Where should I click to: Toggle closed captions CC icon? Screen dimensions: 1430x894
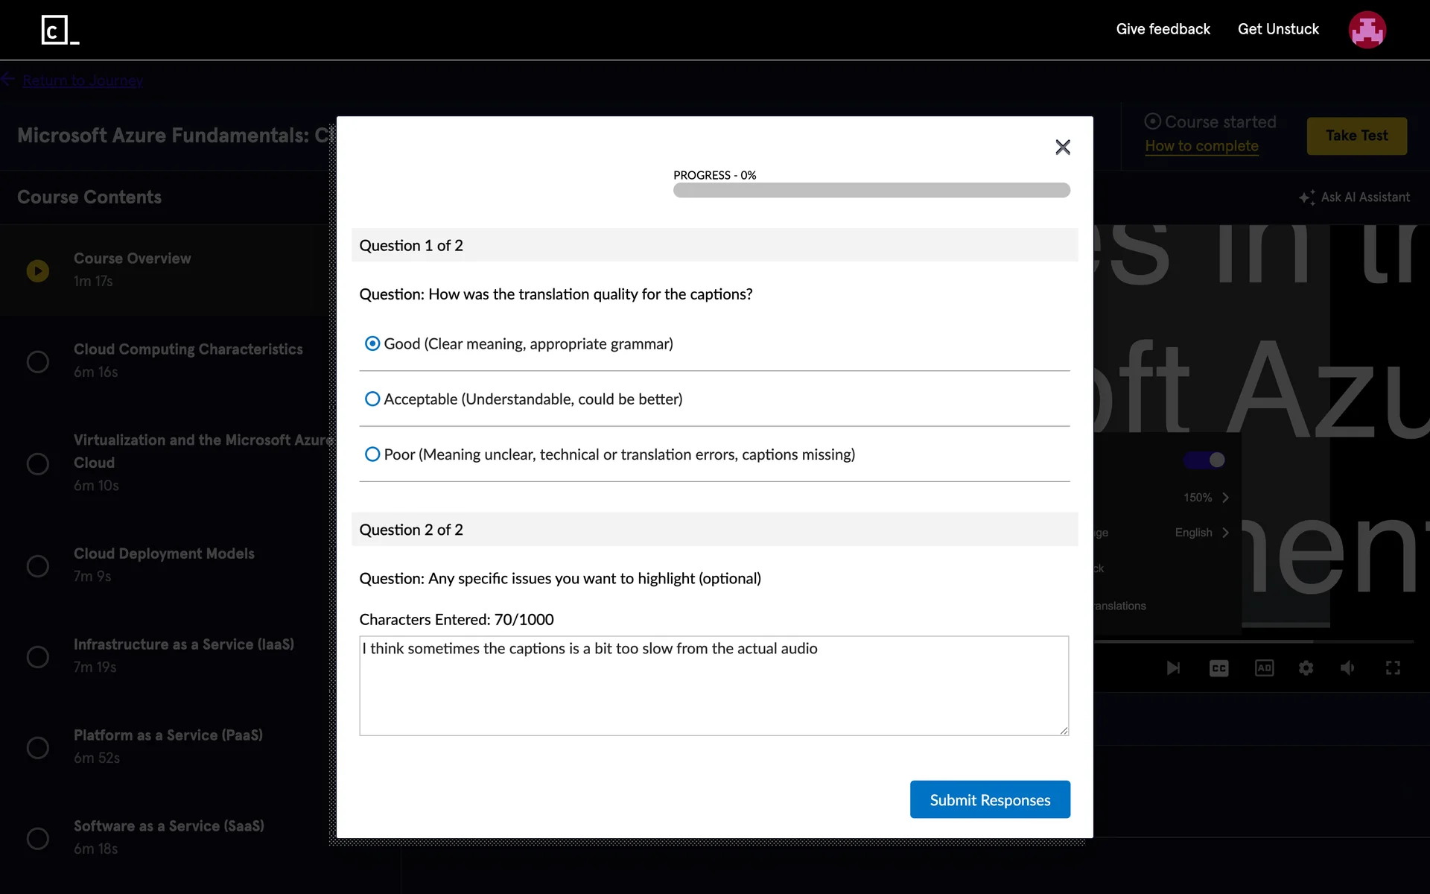(x=1218, y=668)
